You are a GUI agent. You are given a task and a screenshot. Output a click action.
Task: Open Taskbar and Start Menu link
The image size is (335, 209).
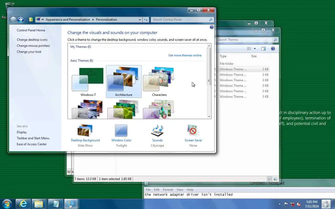pos(33,138)
